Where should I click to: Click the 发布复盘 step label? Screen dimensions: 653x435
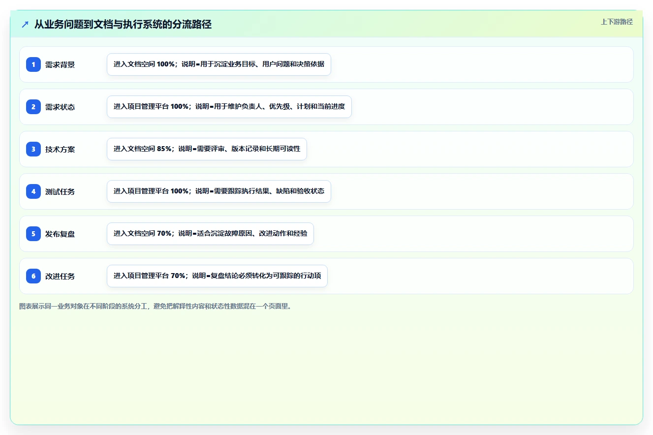[60, 234]
